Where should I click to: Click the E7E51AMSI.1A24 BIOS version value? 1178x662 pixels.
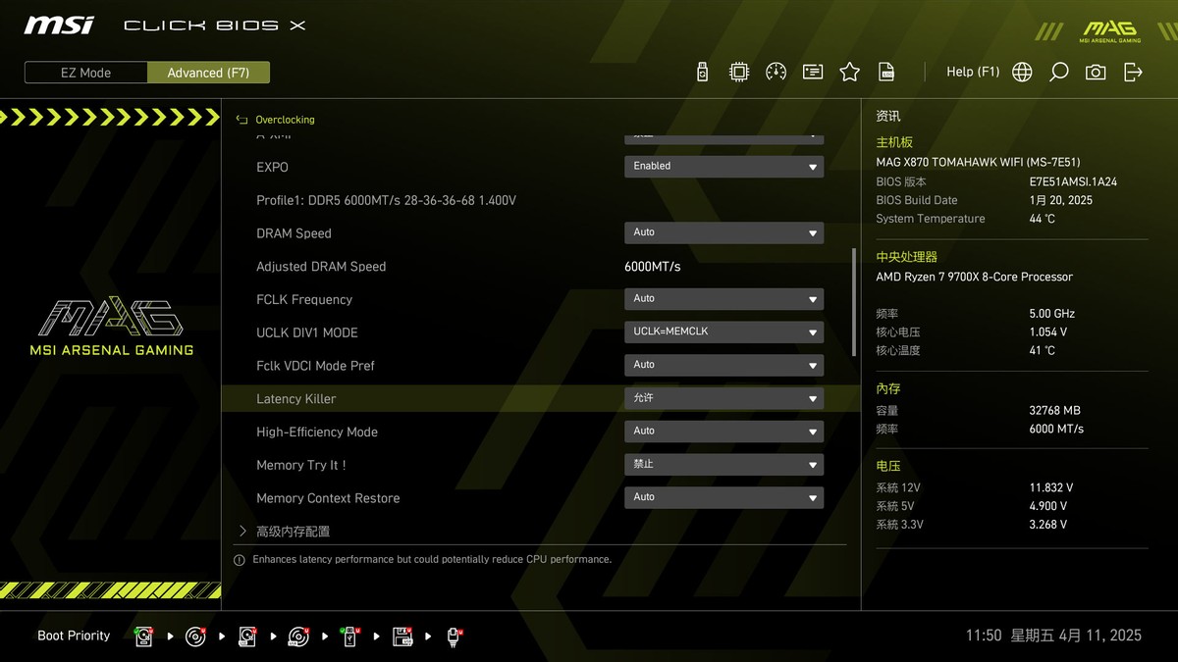[x=1073, y=182]
